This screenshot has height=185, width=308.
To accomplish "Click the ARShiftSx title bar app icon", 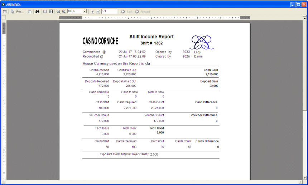I will pos(3,4).
